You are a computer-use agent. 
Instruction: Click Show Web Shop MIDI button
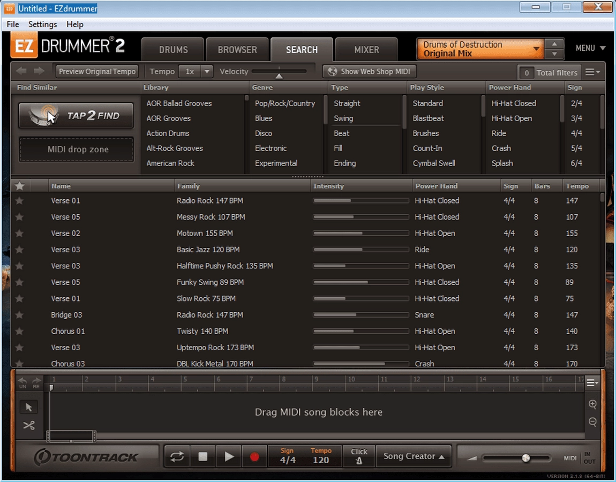pos(369,71)
